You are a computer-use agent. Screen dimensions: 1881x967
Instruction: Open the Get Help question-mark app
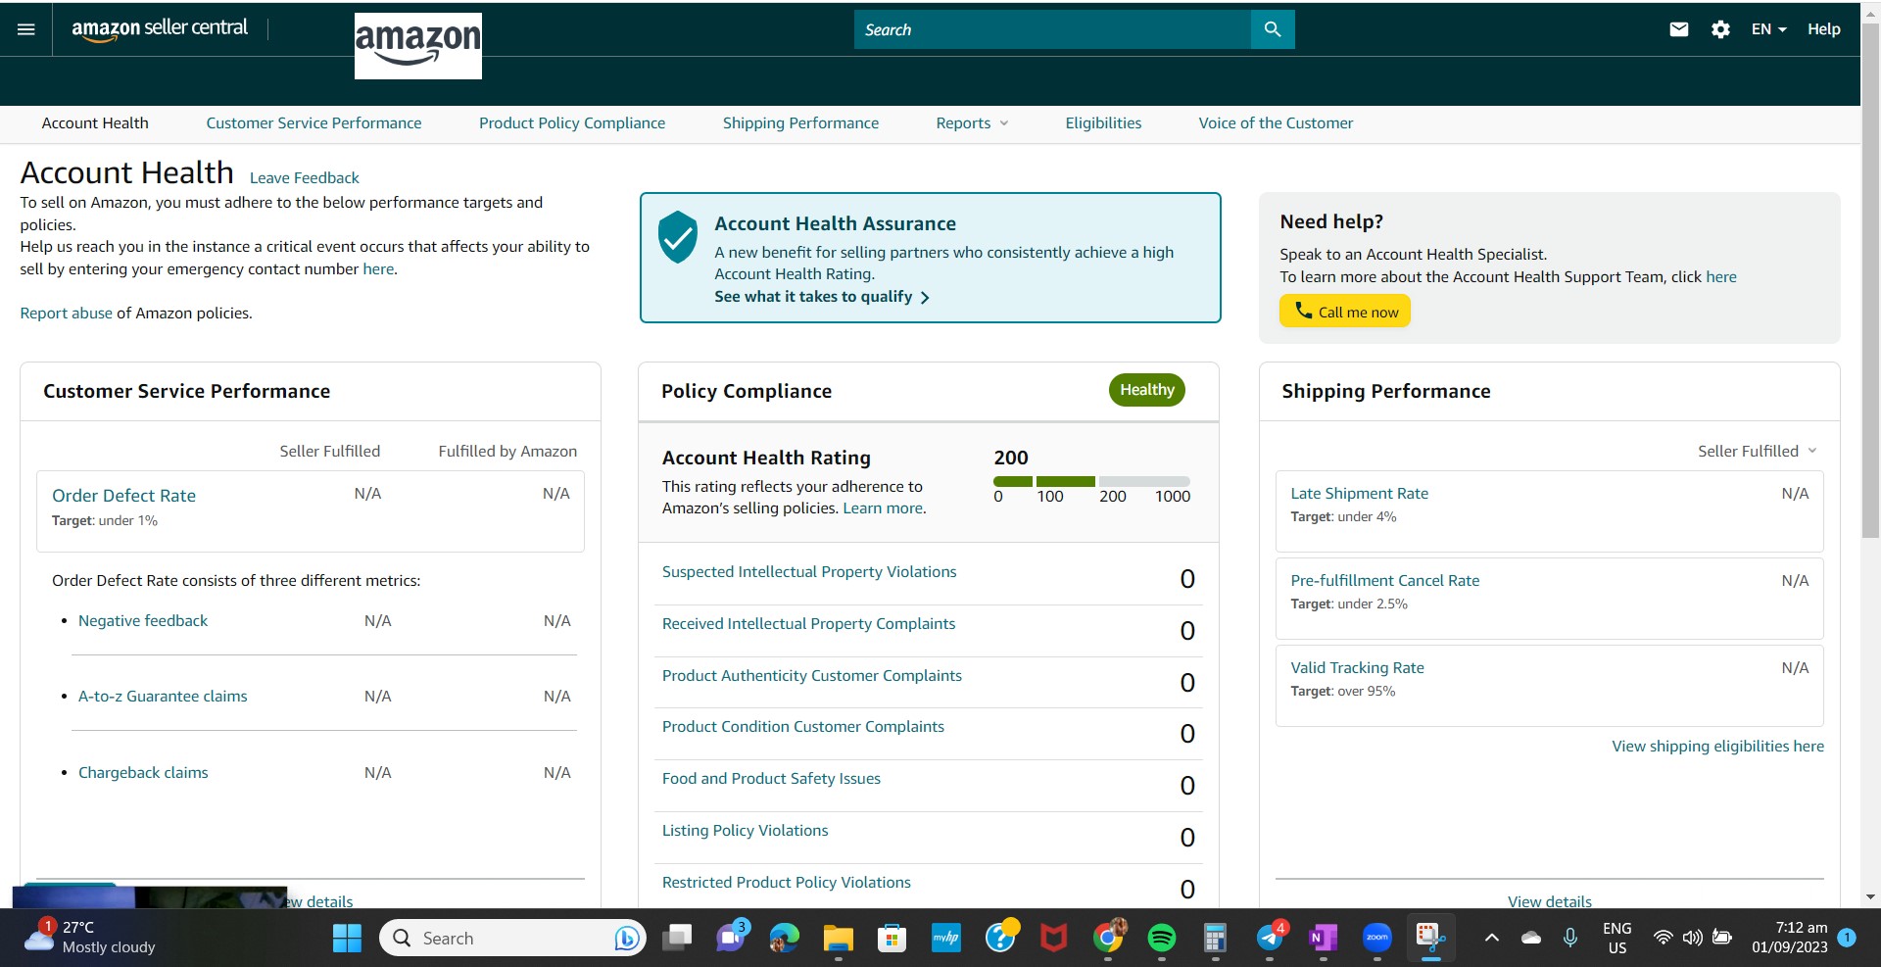[1000, 938]
